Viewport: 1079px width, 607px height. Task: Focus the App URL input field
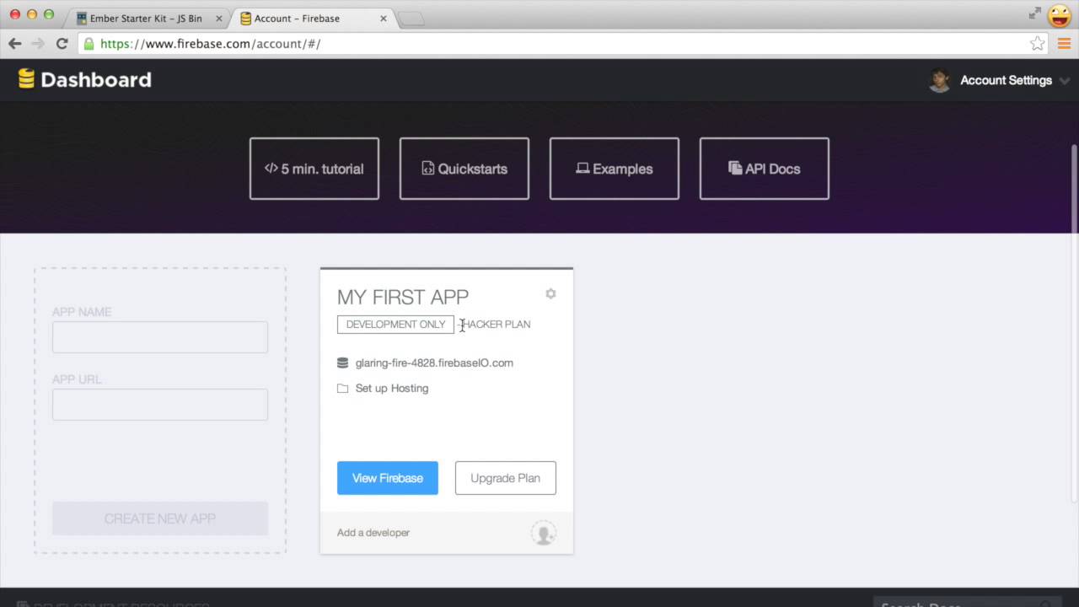click(x=160, y=405)
